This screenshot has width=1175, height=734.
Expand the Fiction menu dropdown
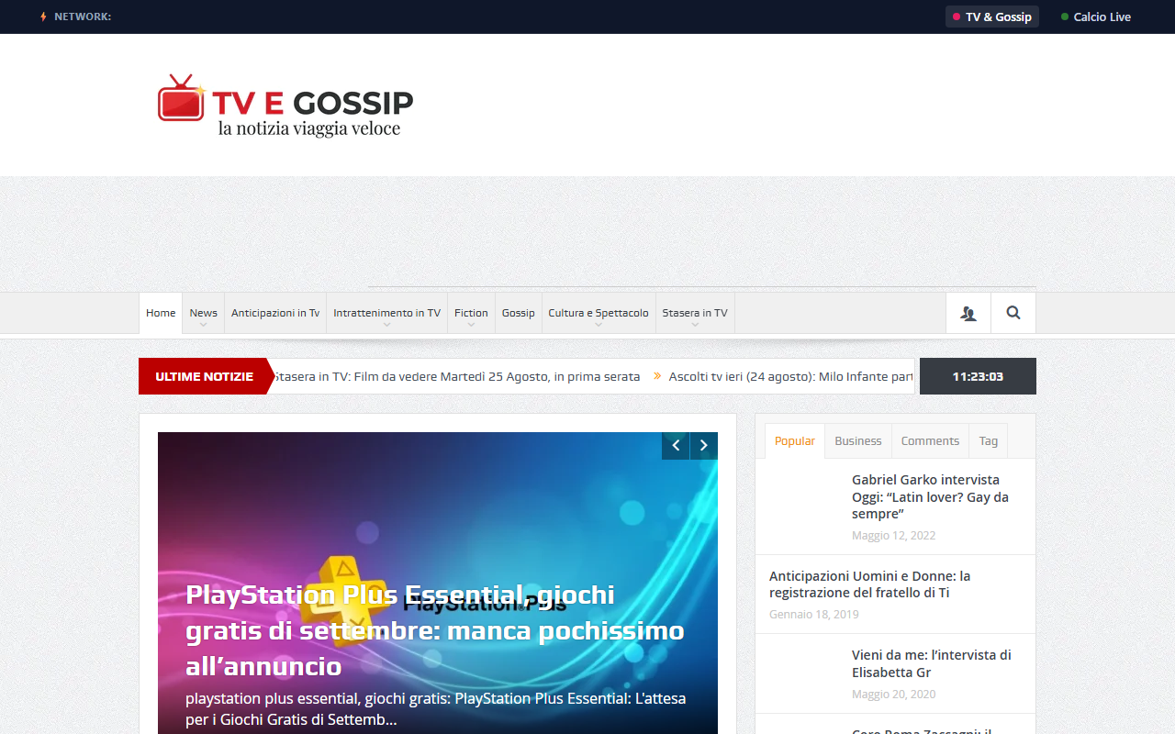pos(471,313)
